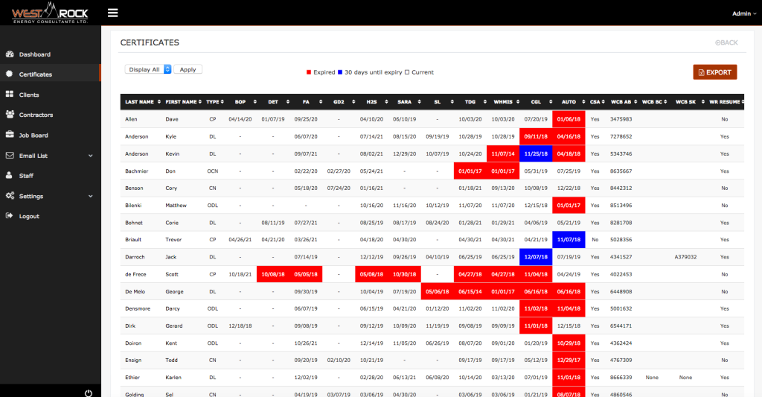Click the Logout arrow icon
This screenshot has width=762, height=397.
(x=9, y=215)
